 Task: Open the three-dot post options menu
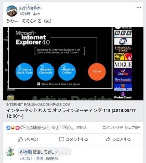click(x=139, y=7)
